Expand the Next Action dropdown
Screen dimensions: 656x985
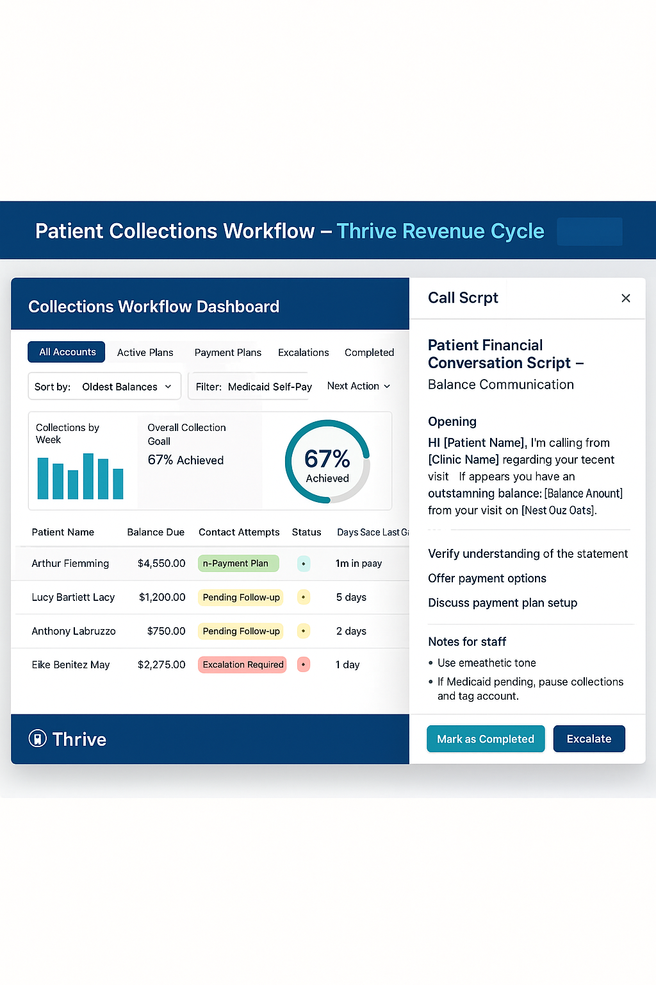(359, 386)
